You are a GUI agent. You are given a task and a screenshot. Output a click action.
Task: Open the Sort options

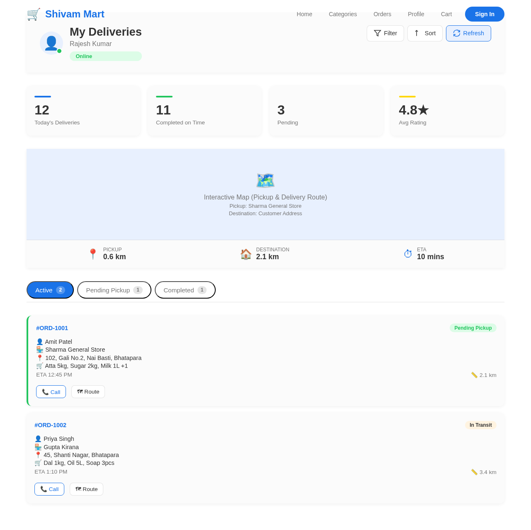point(425,33)
